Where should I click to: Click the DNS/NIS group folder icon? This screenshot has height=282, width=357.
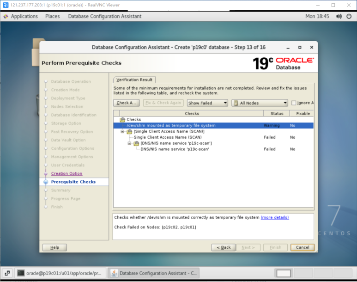click(136, 143)
